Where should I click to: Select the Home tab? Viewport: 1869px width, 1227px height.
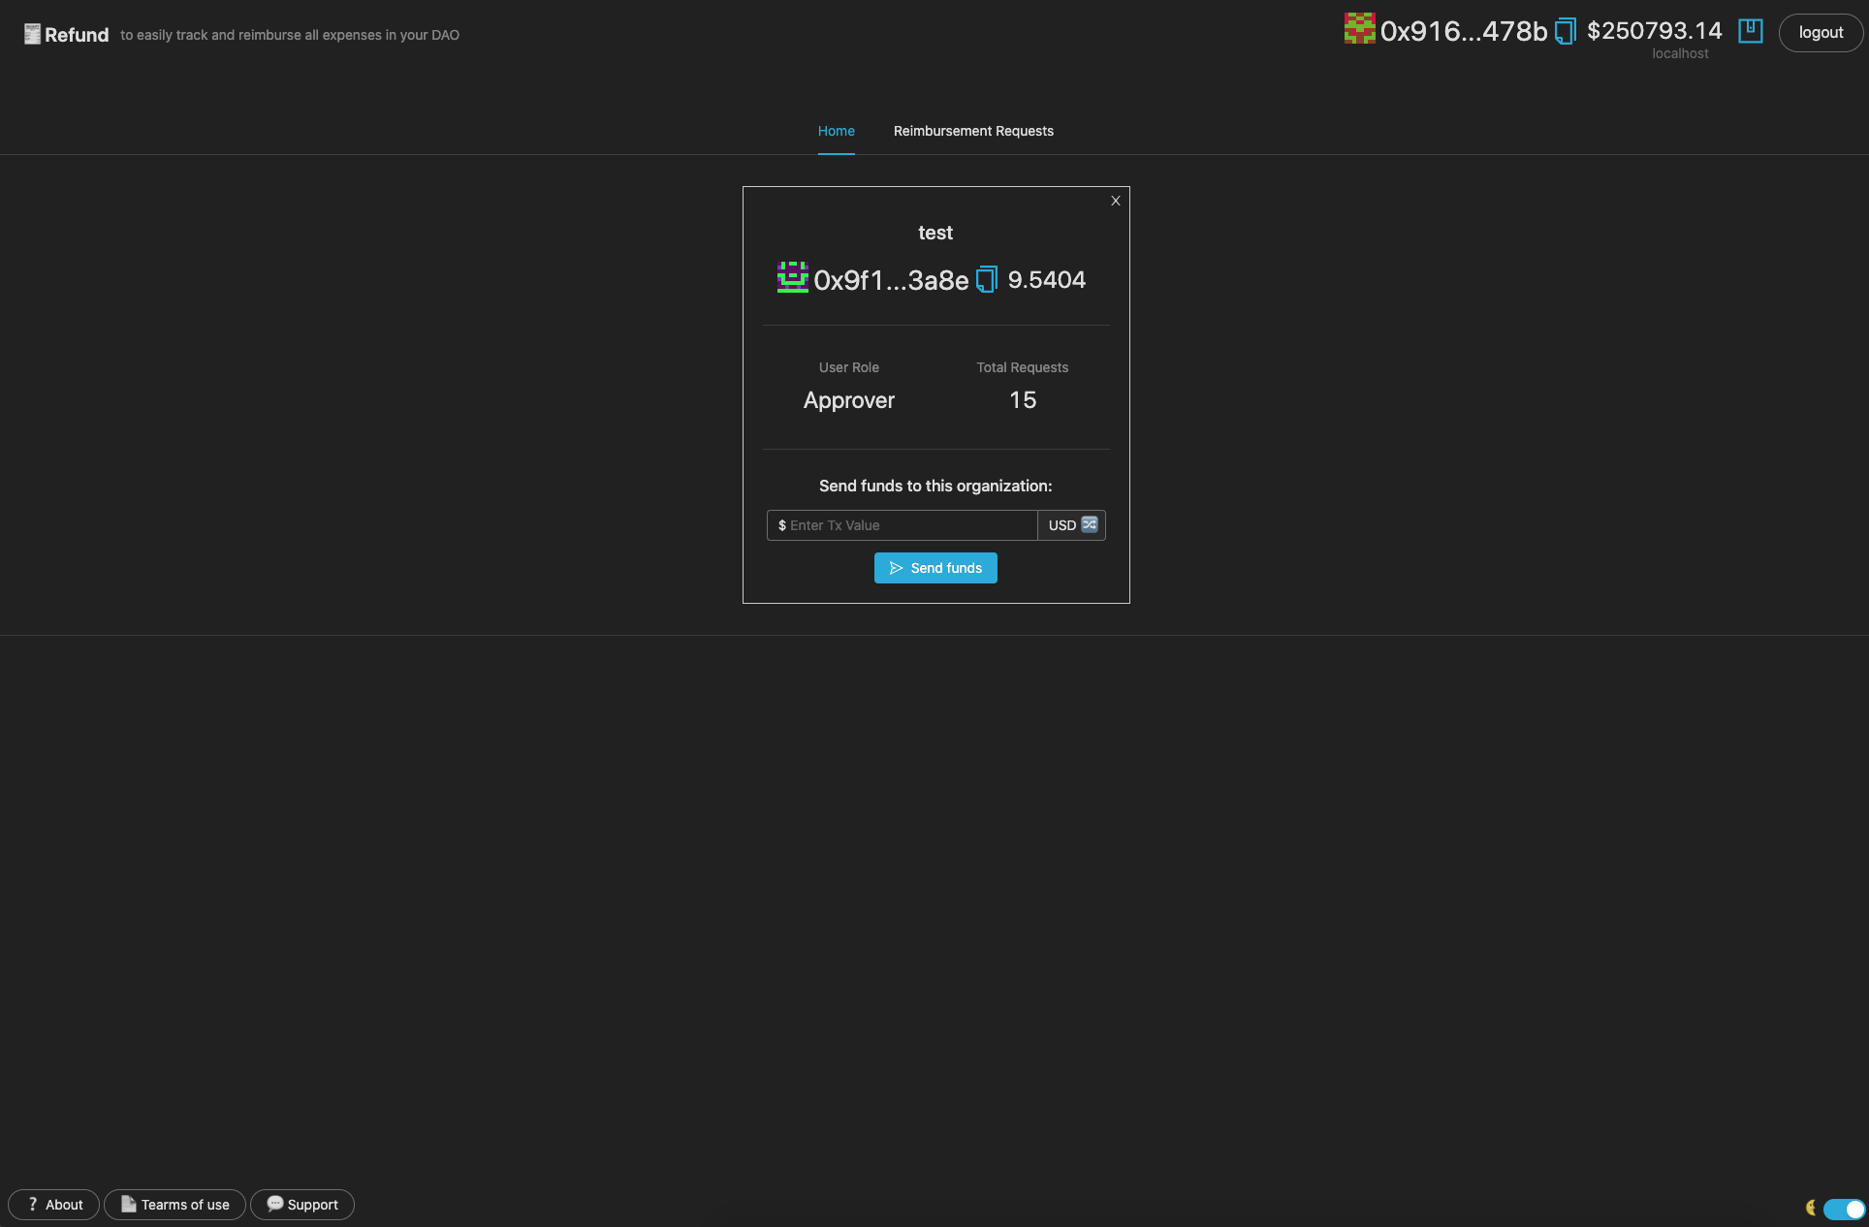click(x=836, y=131)
